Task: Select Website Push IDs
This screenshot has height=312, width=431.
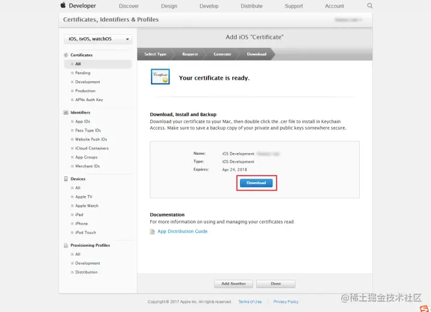Action: click(x=91, y=139)
